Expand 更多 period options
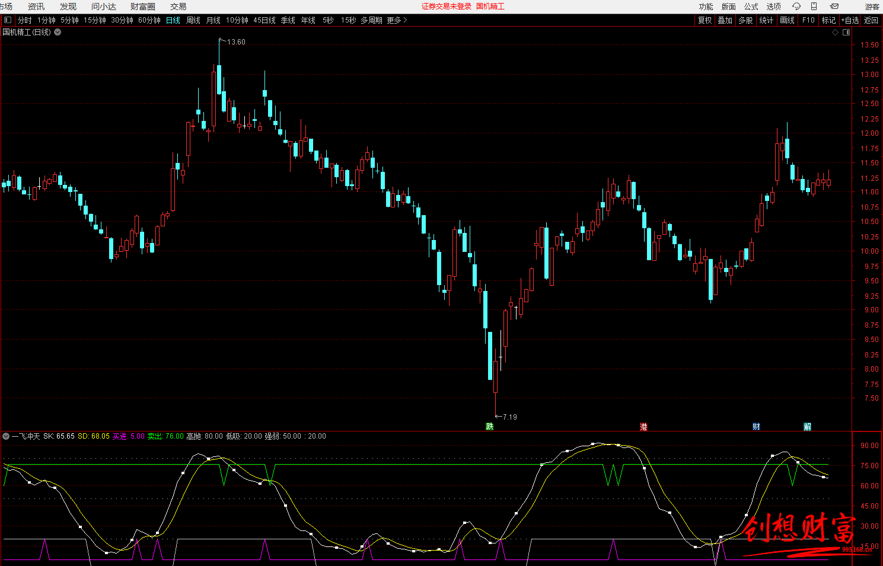883x566 pixels. tap(397, 20)
